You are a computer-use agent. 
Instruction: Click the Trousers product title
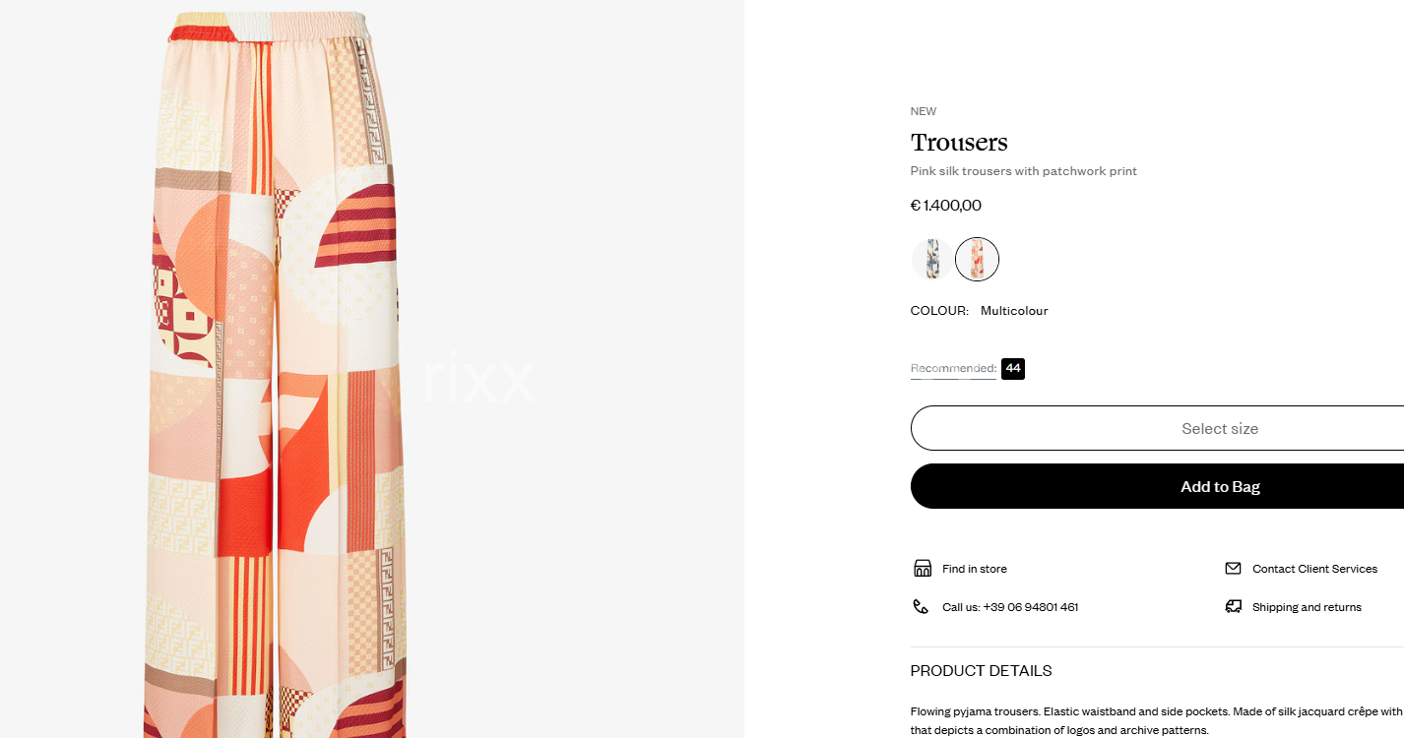[959, 143]
